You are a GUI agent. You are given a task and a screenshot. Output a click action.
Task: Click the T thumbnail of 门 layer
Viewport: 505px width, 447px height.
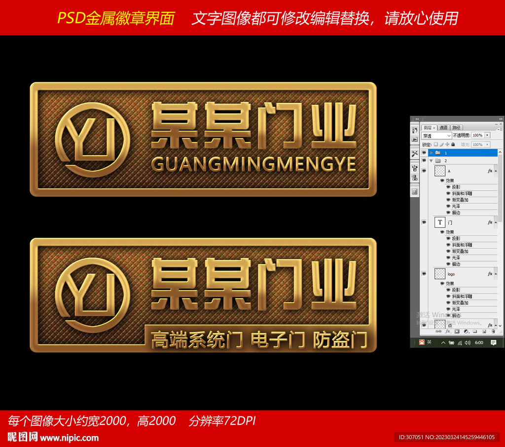[x=440, y=222]
